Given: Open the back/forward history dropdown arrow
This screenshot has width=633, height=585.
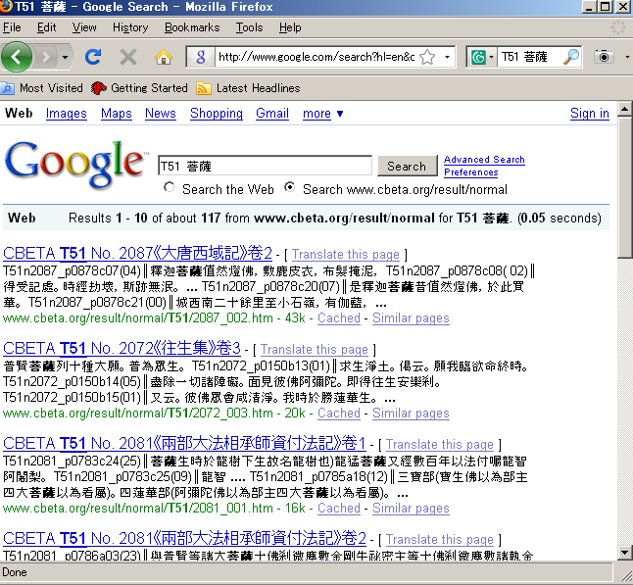Looking at the screenshot, I should click(x=65, y=58).
